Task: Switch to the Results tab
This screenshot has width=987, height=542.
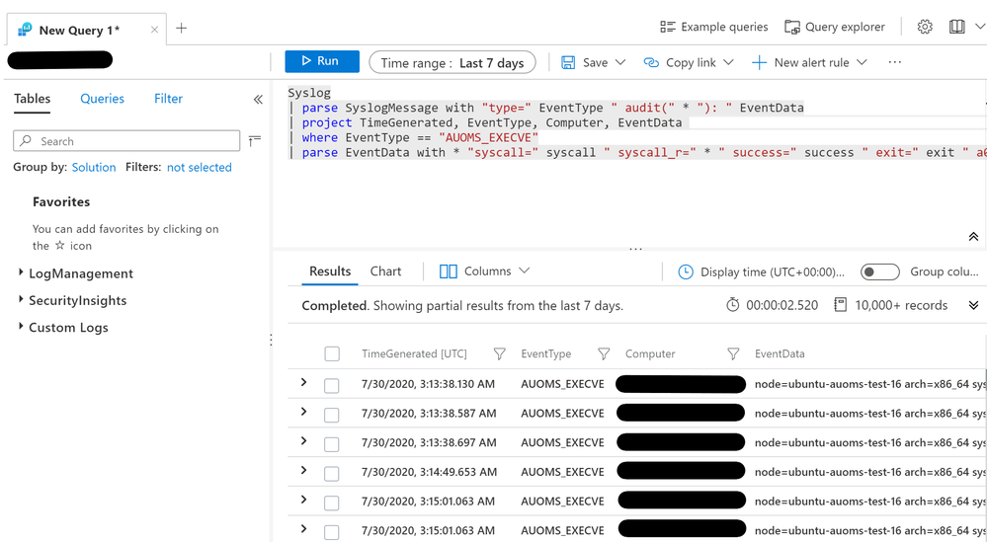Action: 330,271
